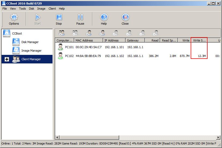Screen dimensions: 222x148
Task: Click the CCBoot application title icon
Action: coord(3,3)
